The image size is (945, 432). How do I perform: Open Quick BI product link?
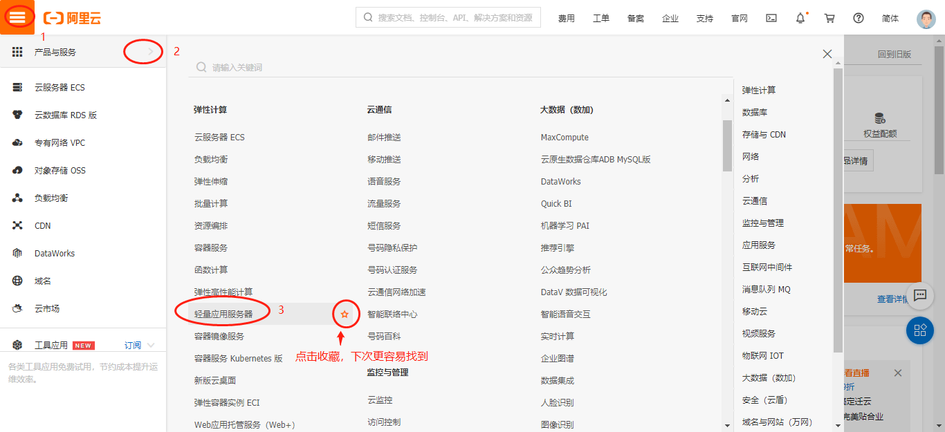(556, 204)
